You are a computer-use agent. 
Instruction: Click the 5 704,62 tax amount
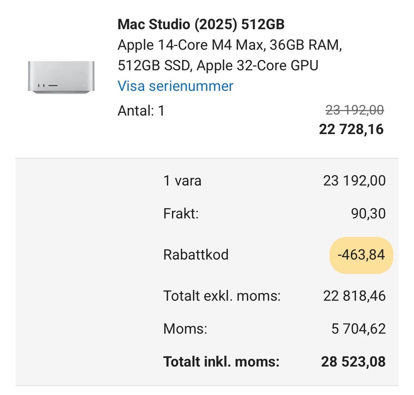pos(358,329)
